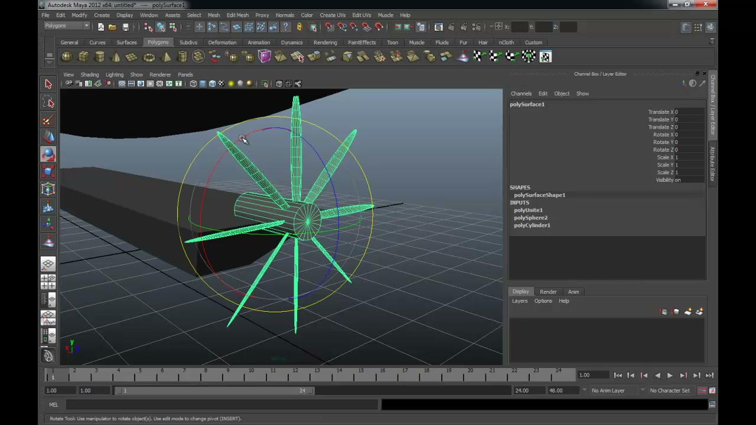Toggle Snap to curves magnet
The image size is (756, 425).
[342, 27]
